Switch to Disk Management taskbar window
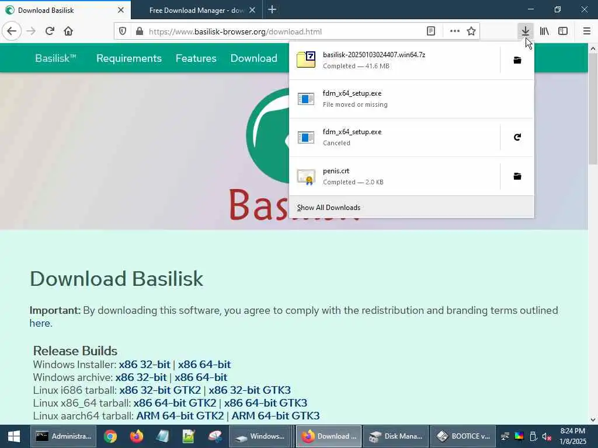 tap(396, 436)
